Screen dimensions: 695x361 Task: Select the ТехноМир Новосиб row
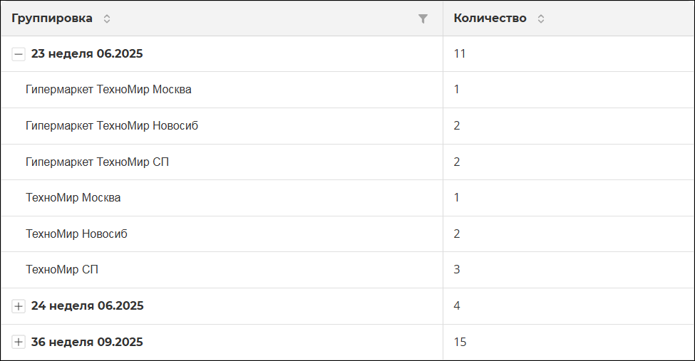click(x=348, y=234)
